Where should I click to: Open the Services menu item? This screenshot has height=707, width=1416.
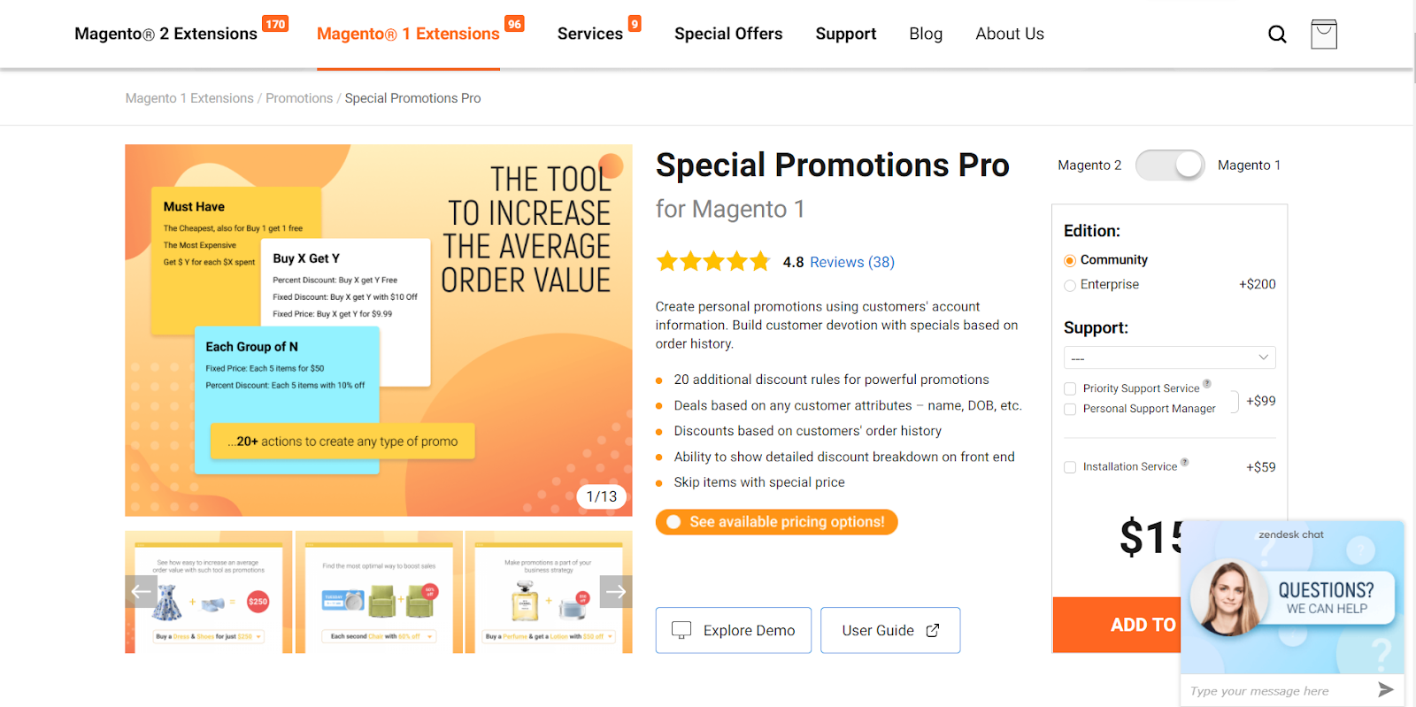[590, 34]
